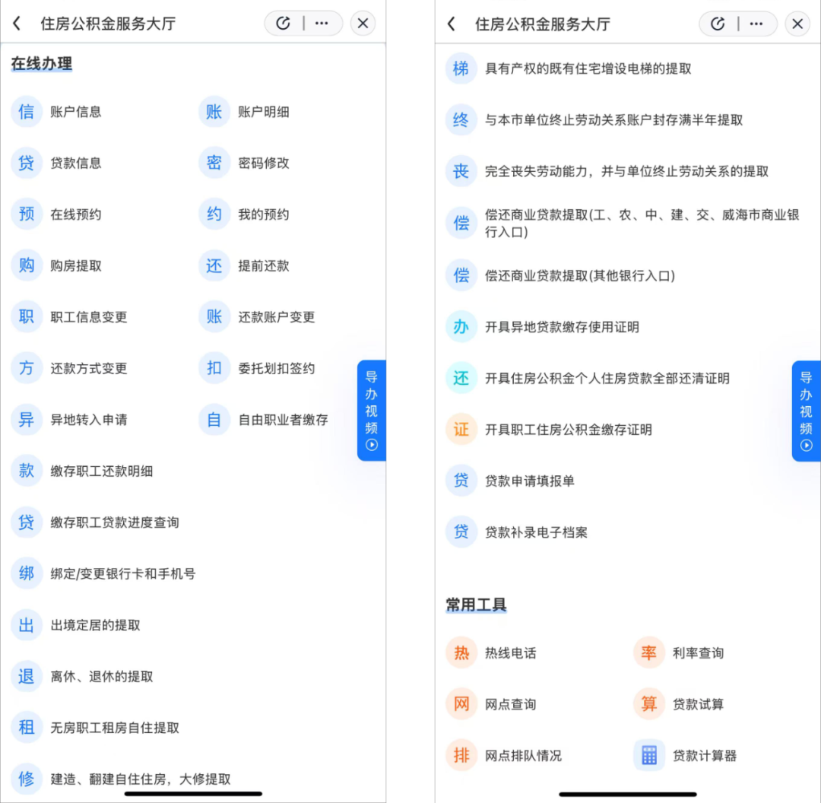Open 出境定居的提取 entry
The height and width of the screenshot is (803, 821).
[95, 625]
